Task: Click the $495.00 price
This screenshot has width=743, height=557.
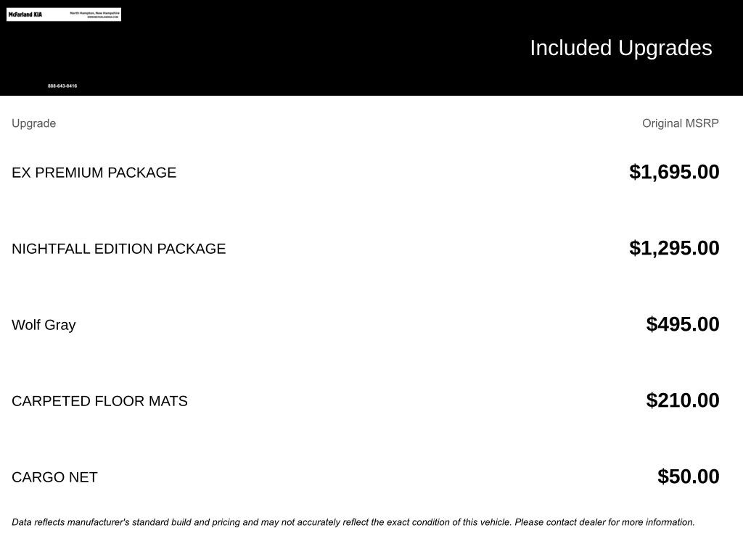Action: coord(683,324)
